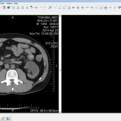Open the Window menu
Image resolution: width=121 pixels, height=121 pixels.
point(9,3)
